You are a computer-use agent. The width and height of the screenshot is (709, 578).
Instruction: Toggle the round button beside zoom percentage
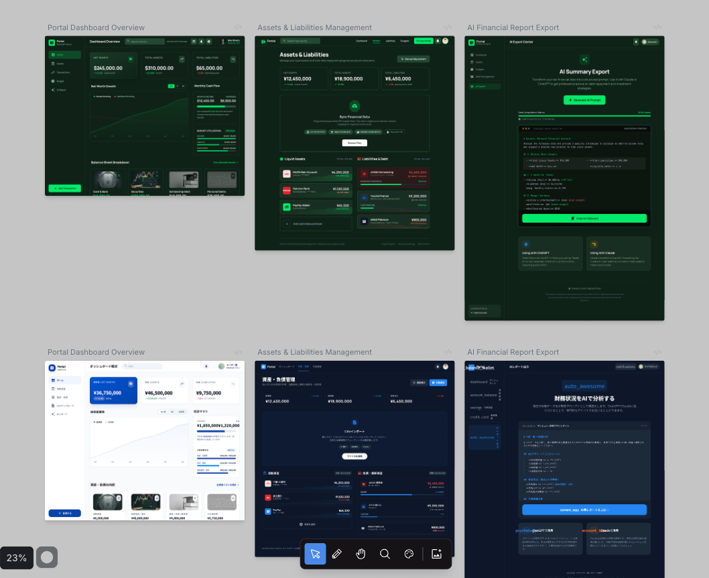[47, 557]
